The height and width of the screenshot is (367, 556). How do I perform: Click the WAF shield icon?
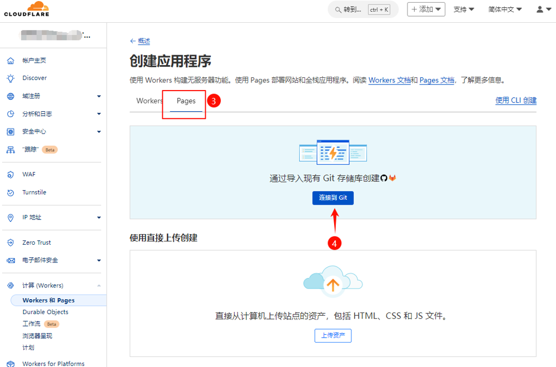10,175
